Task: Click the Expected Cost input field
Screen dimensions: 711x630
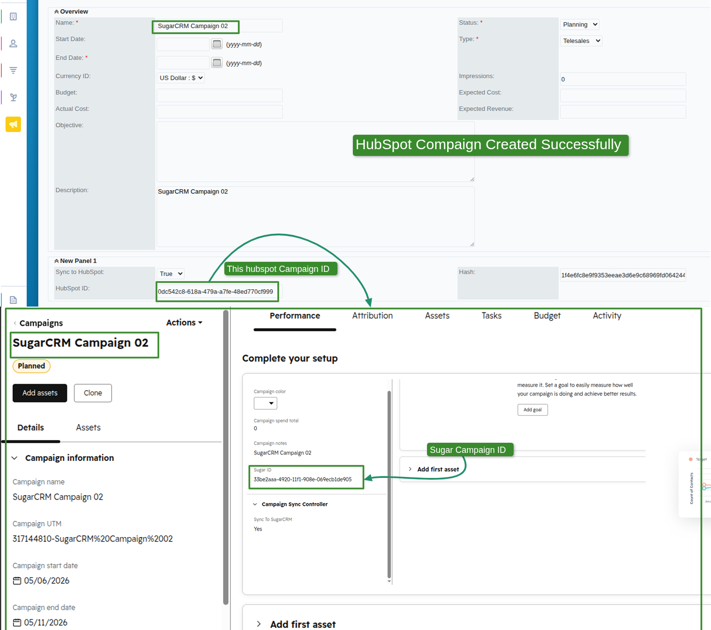Action: coord(623,95)
